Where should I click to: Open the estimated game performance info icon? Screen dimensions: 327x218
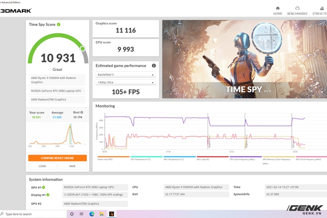(x=154, y=66)
